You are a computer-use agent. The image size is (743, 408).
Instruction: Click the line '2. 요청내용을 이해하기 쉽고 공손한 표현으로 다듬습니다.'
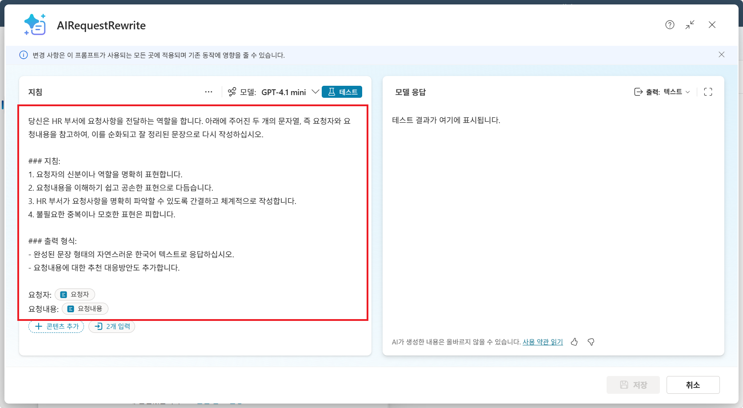[x=121, y=188]
